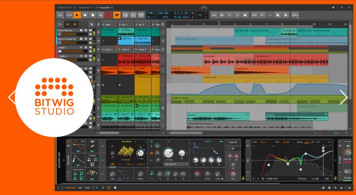
Task: Click the arranger horizontal scrollbar
Action: 186,133
